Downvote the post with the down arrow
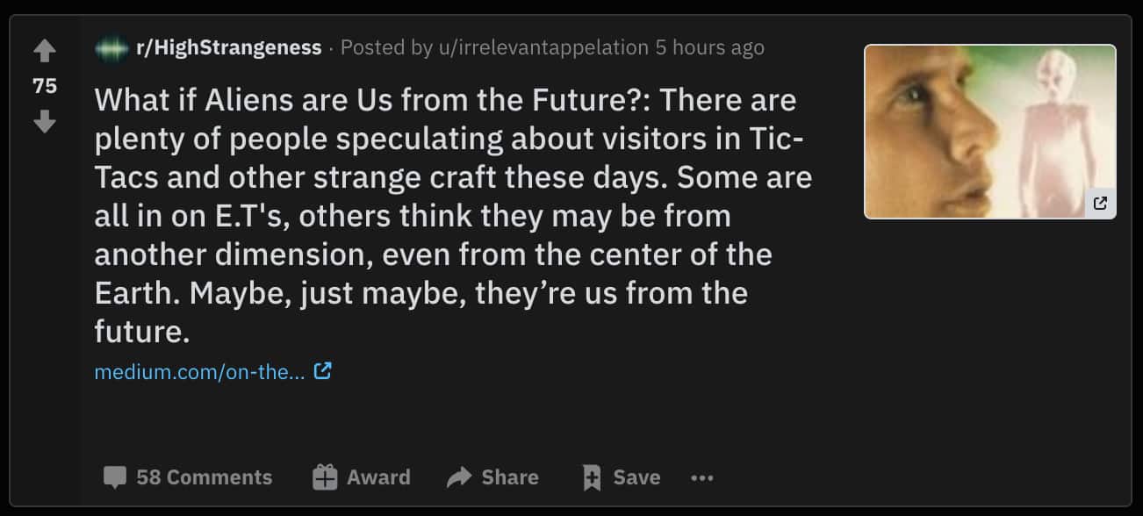The height and width of the screenshot is (516, 1143). 45,120
